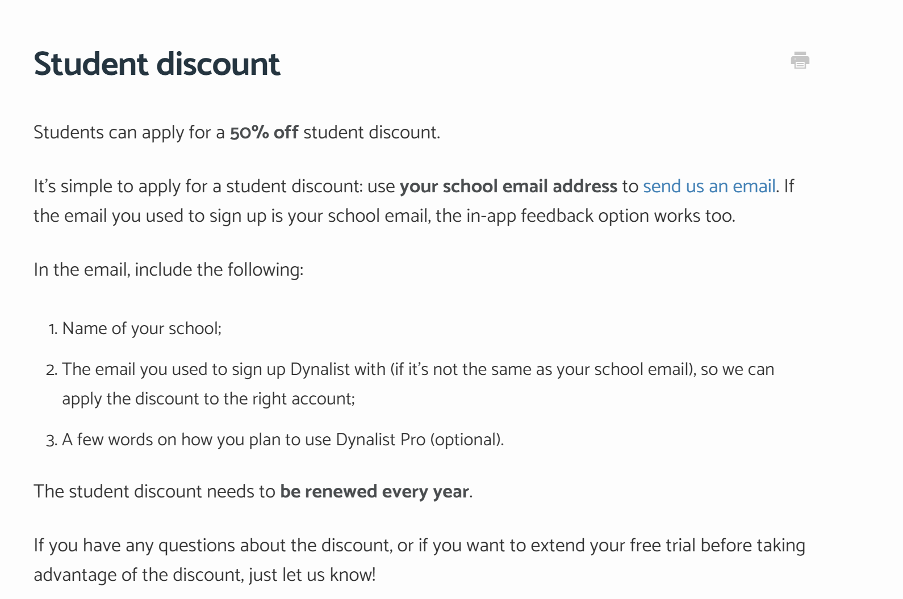Click the list number 2 marker
This screenshot has width=903, height=599.
coord(52,370)
